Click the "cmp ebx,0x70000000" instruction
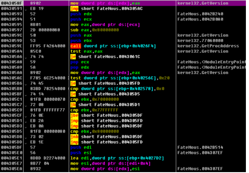 [x=95, y=99]
